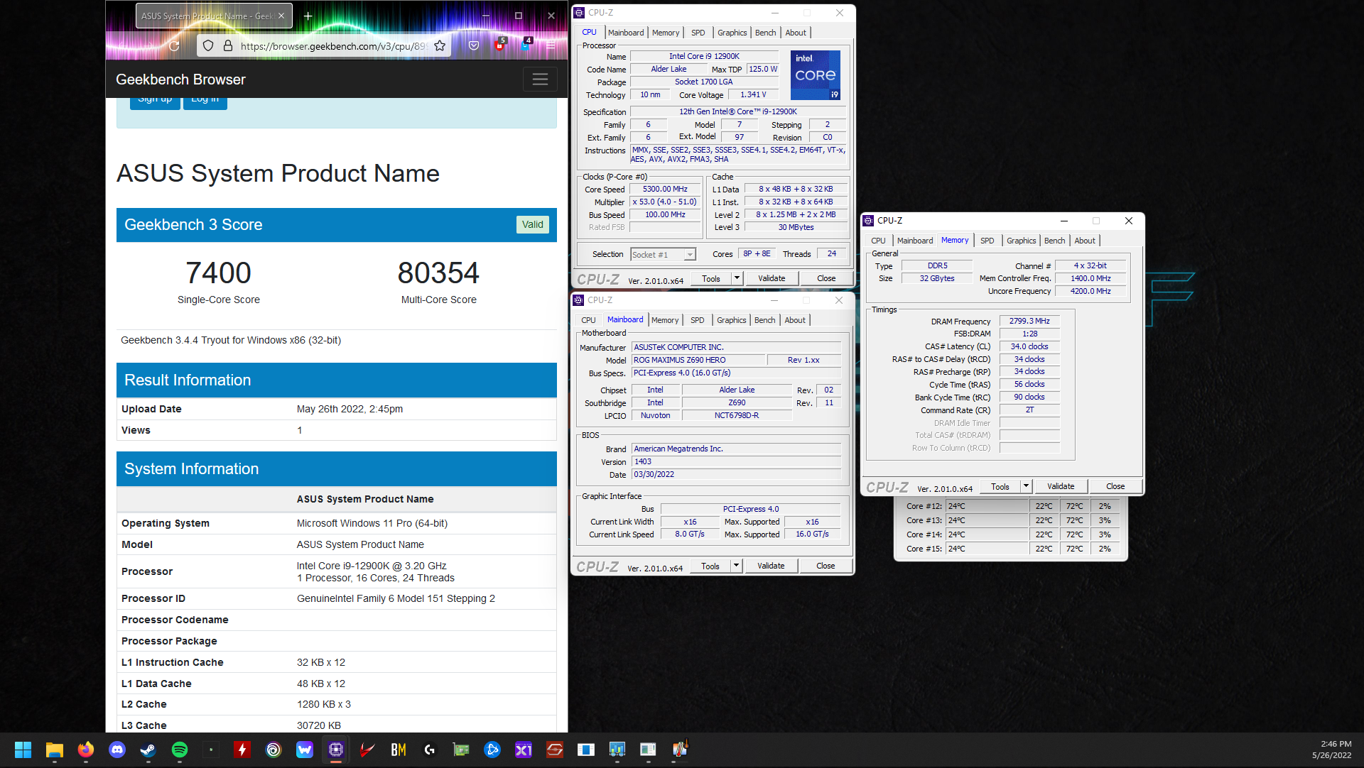Select Mainboard tab in top CPU-Z window
Viewport: 1364px width, 768px height.
pyautogui.click(x=626, y=33)
